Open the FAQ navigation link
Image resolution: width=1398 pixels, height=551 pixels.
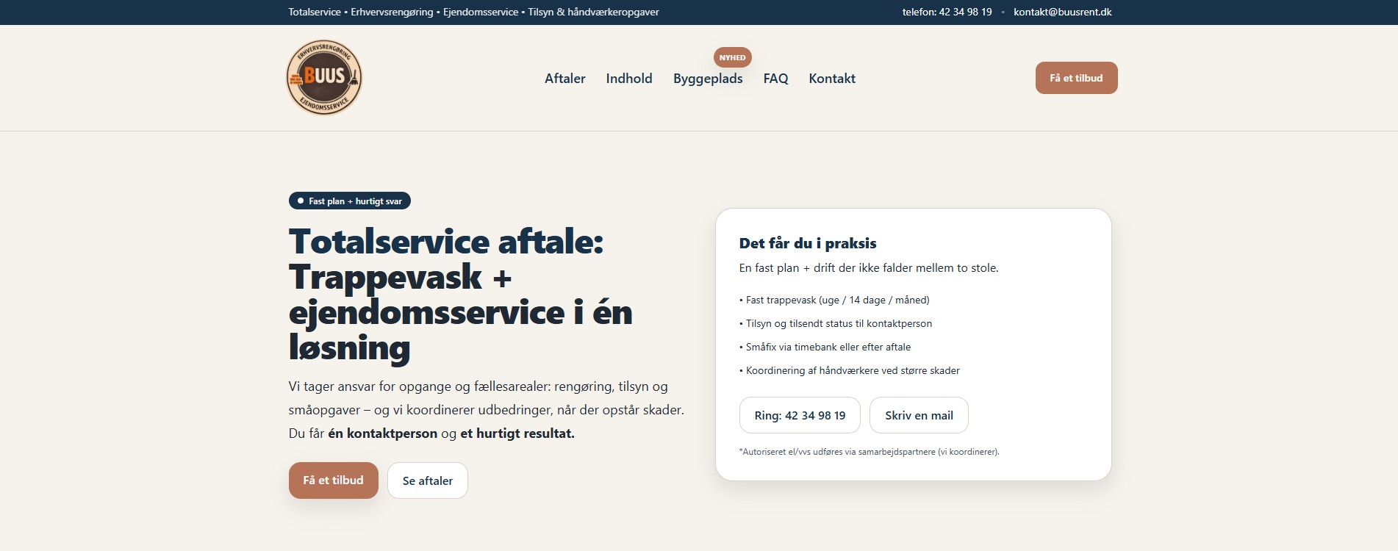click(775, 79)
